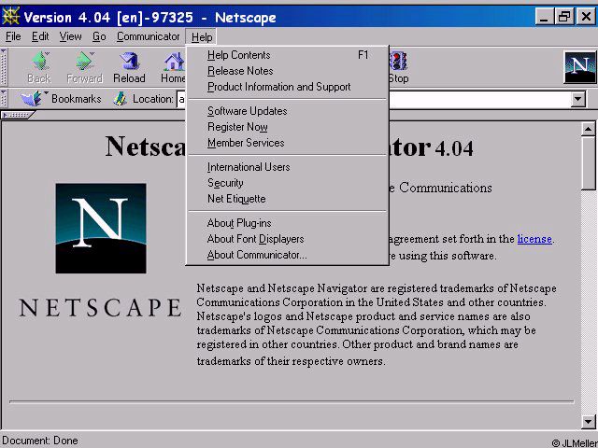Choose International Users menu item
The image size is (598, 448).
(287, 167)
